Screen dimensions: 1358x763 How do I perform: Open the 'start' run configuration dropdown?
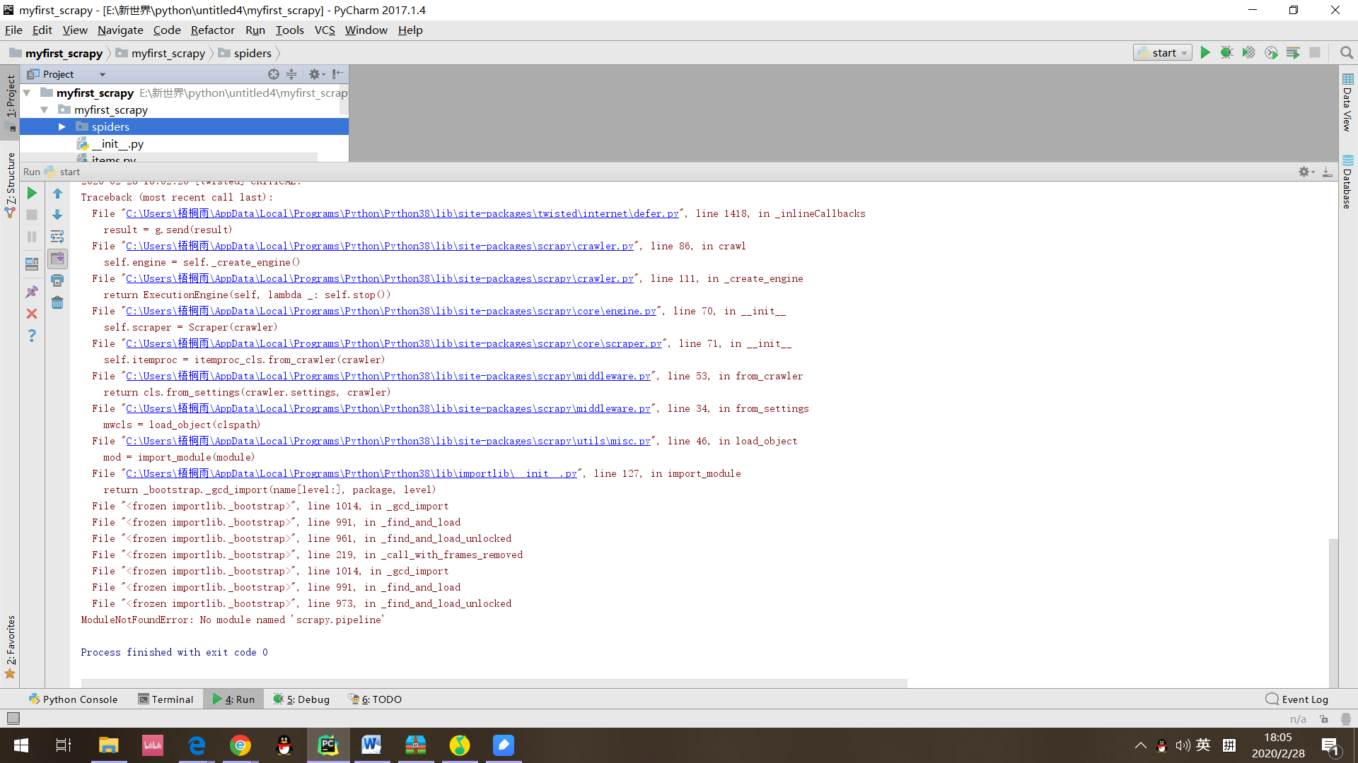[x=1163, y=52]
